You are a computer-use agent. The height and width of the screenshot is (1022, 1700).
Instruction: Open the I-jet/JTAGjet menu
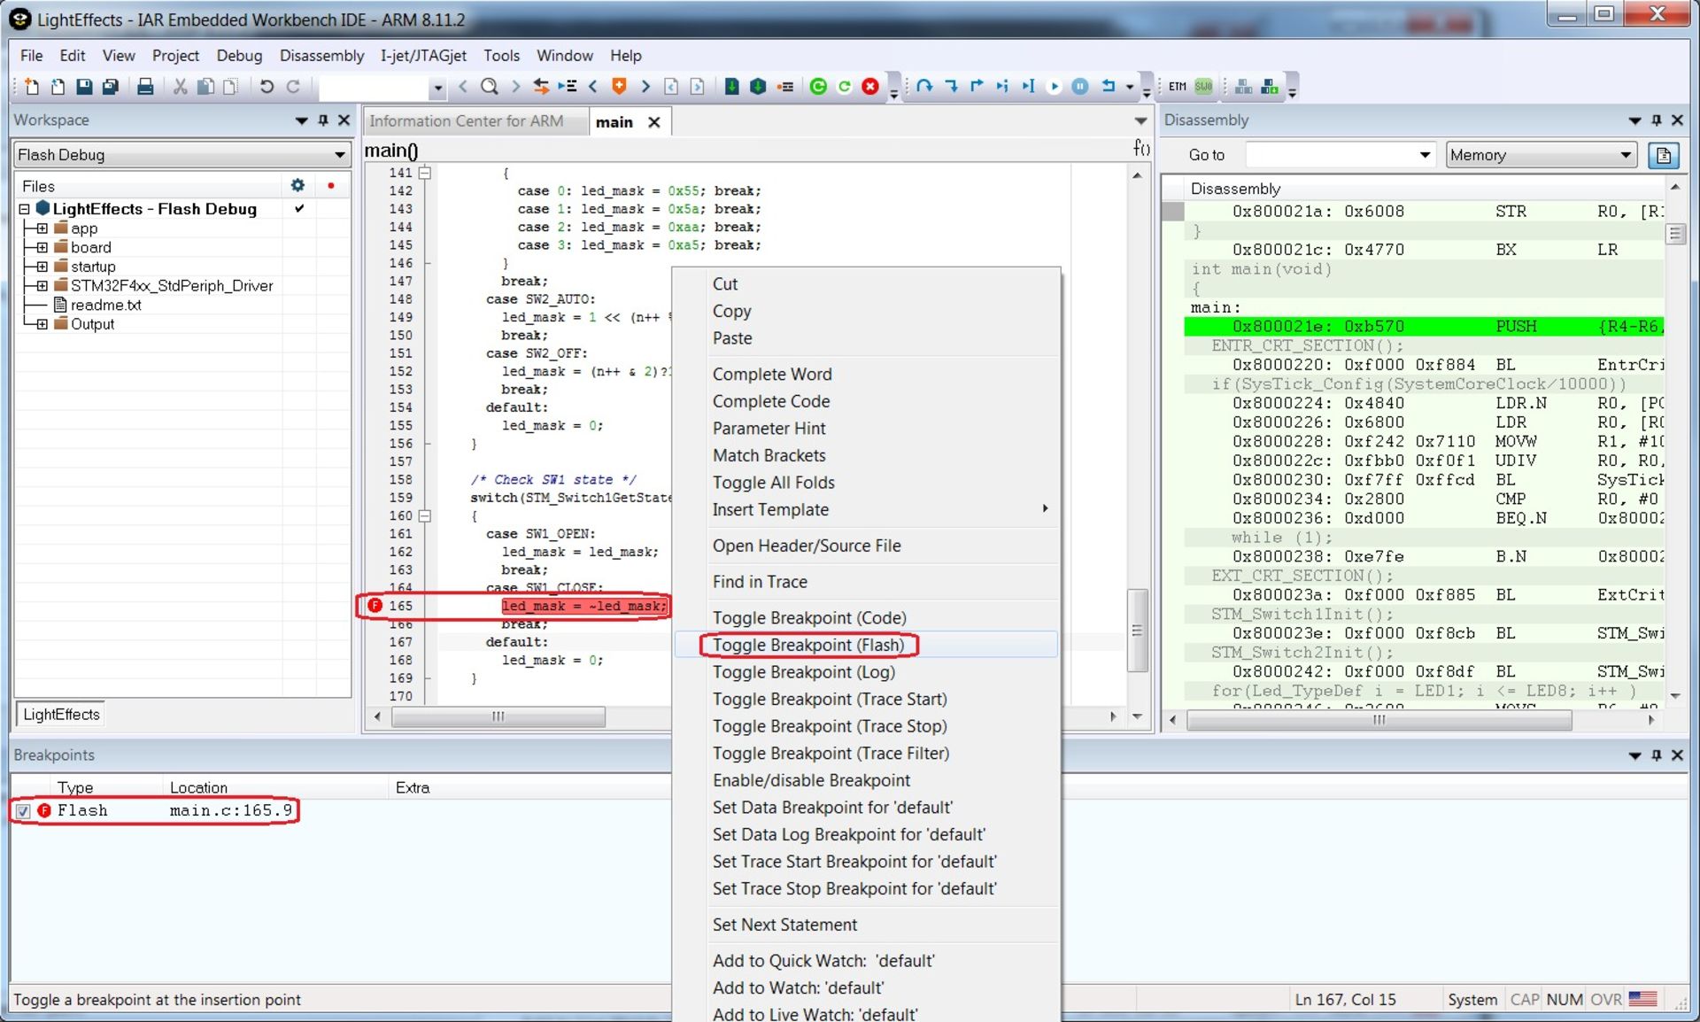[x=423, y=56]
